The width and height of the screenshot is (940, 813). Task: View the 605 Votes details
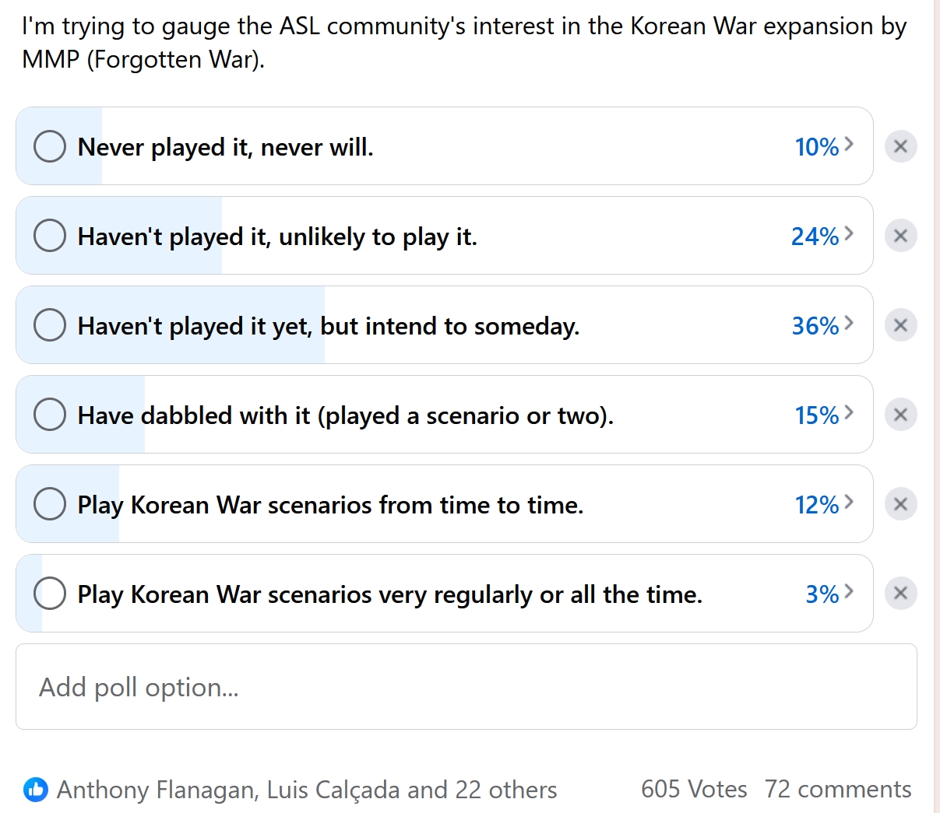coord(693,790)
